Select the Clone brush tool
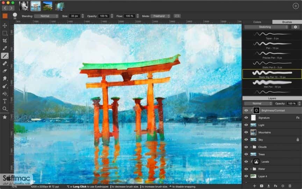The width and height of the screenshot is (302, 189). [x=5, y=86]
